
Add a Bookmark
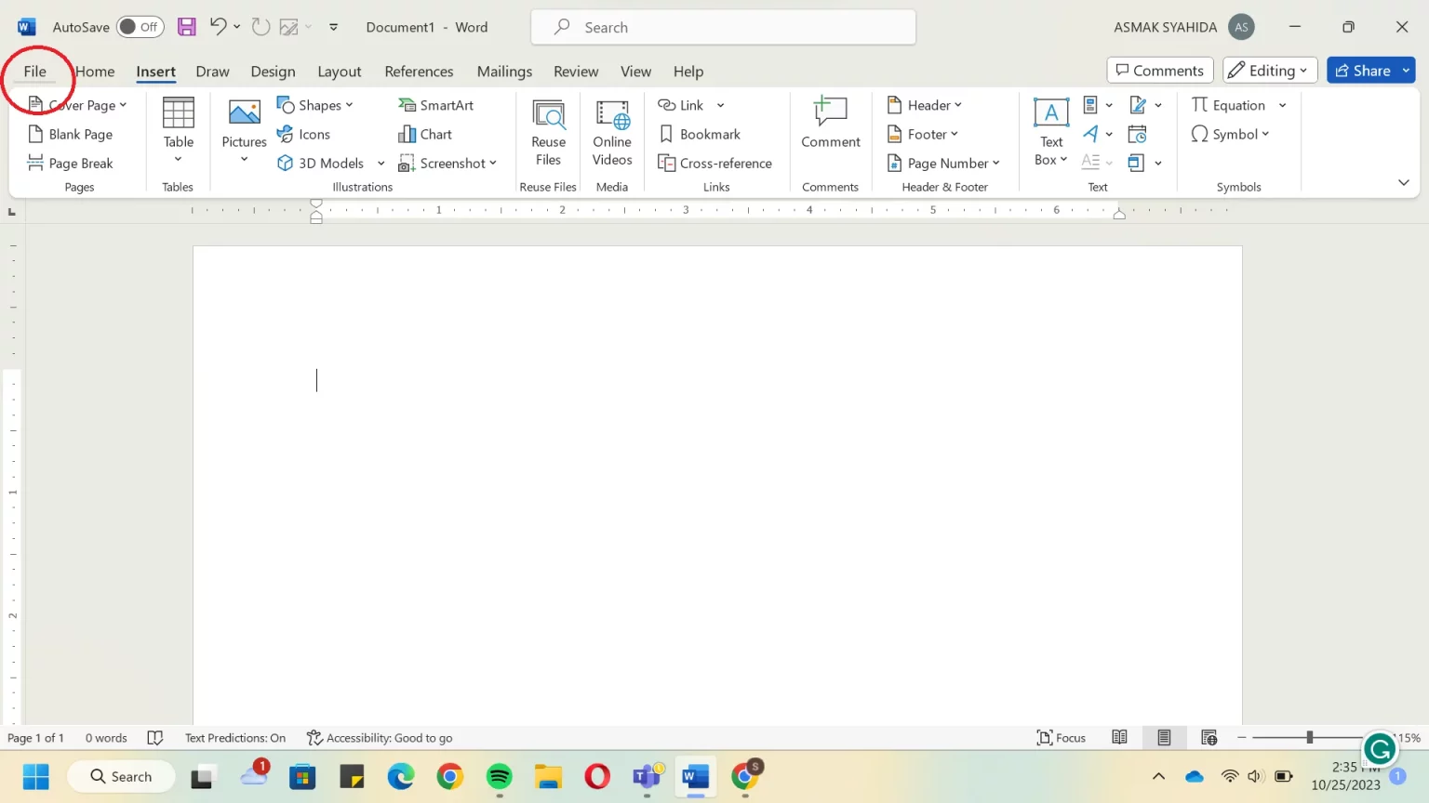pos(700,134)
